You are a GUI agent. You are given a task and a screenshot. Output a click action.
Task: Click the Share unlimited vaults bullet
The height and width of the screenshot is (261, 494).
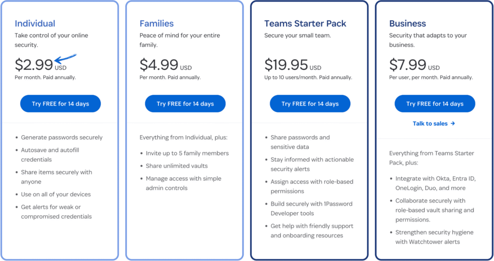[x=177, y=166]
